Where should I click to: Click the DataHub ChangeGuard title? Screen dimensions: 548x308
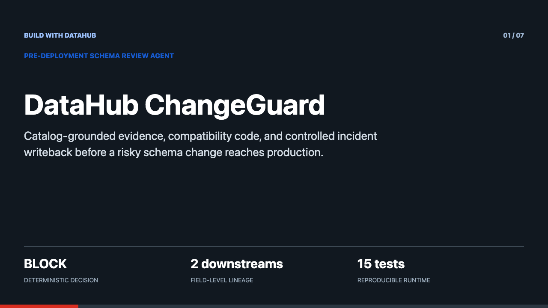pos(174,105)
